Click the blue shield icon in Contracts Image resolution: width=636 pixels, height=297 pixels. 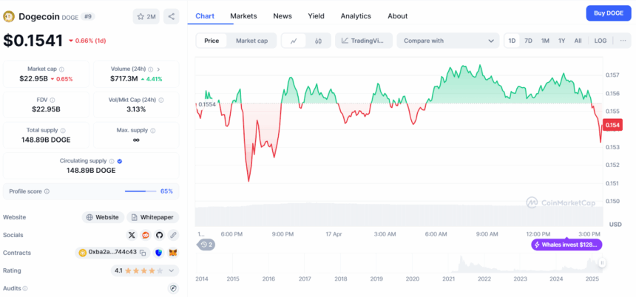click(x=159, y=253)
